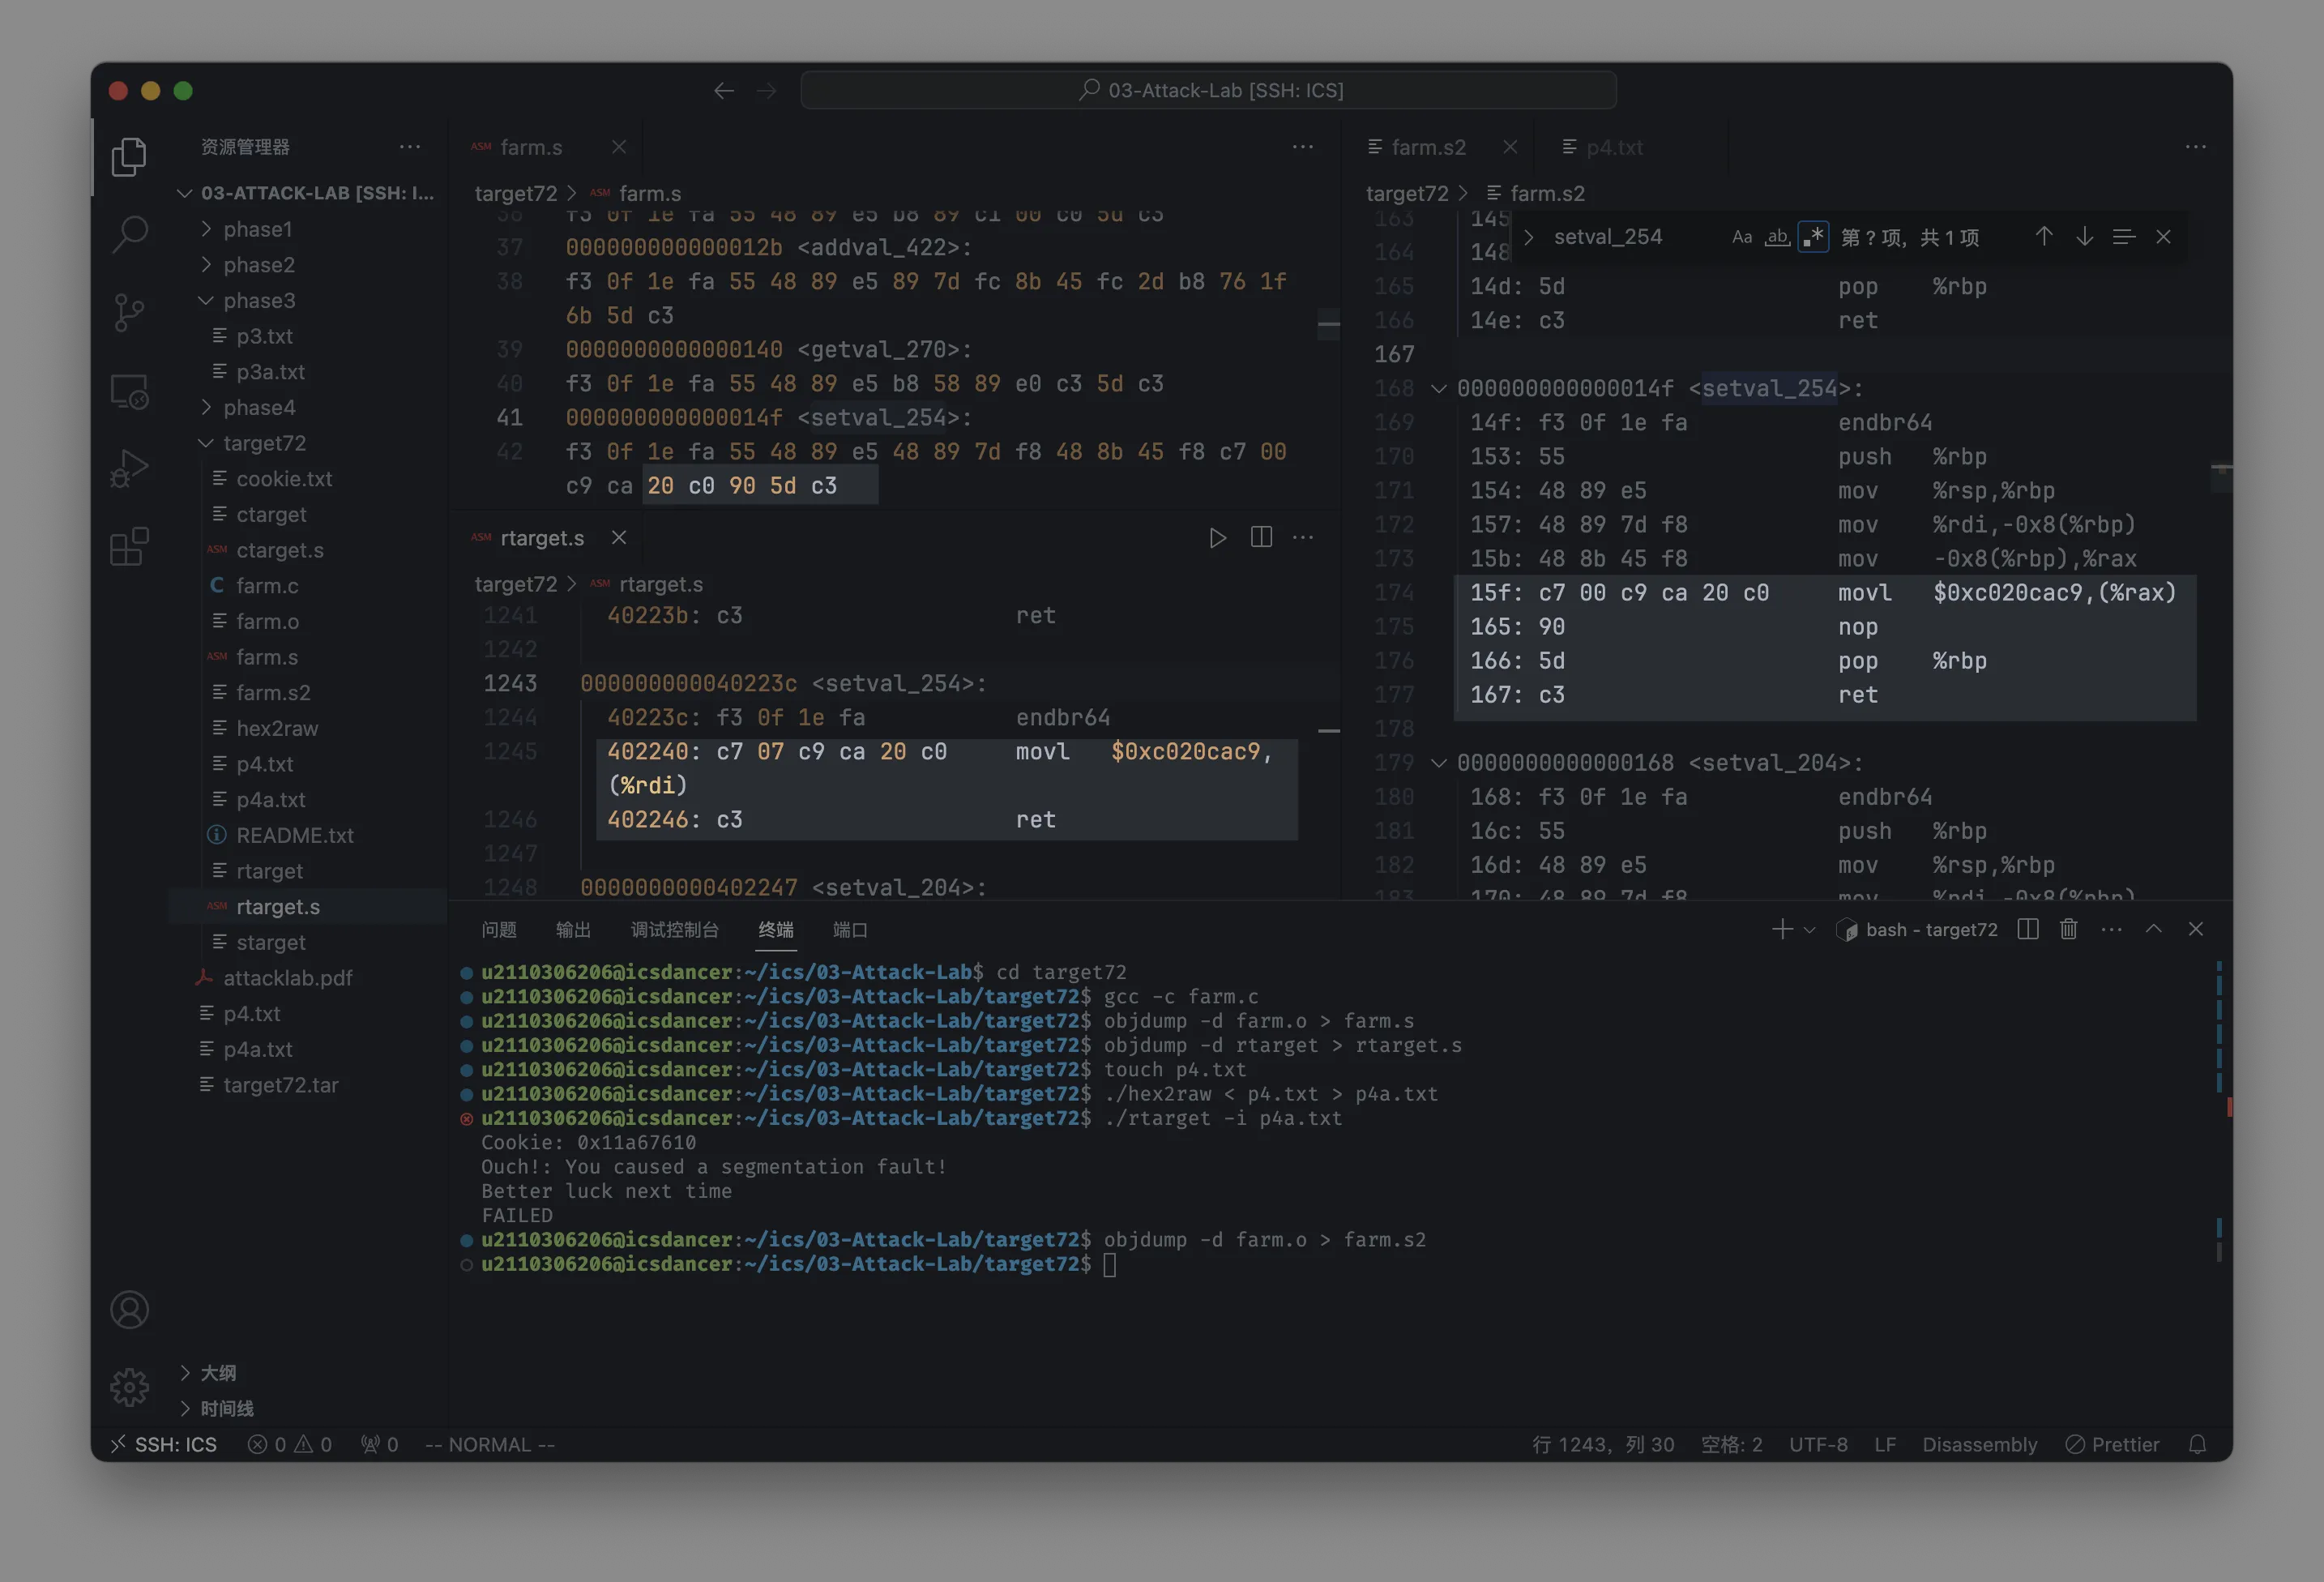Open farm.c in the file tree
This screenshot has height=1582, width=2324.
[x=267, y=586]
